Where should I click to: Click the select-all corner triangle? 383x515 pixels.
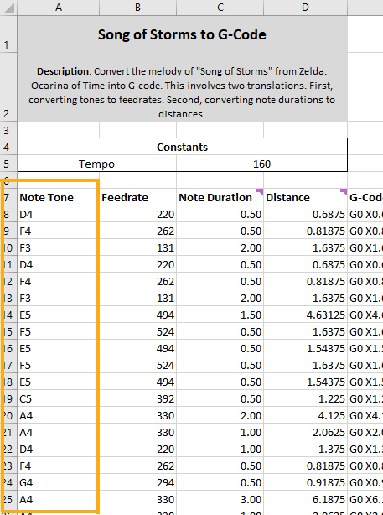click(x=8, y=8)
